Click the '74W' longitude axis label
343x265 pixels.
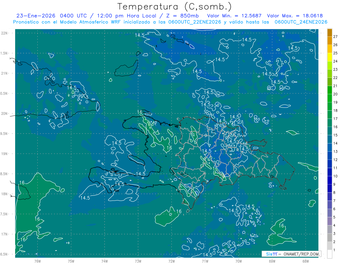[x=105, y=261]
